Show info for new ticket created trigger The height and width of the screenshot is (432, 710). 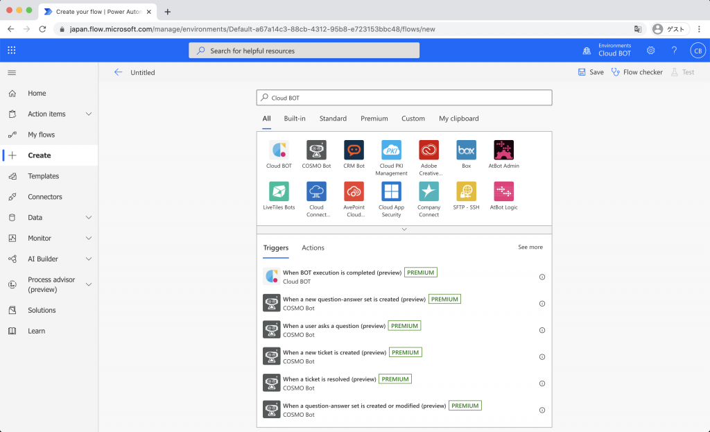pos(542,357)
